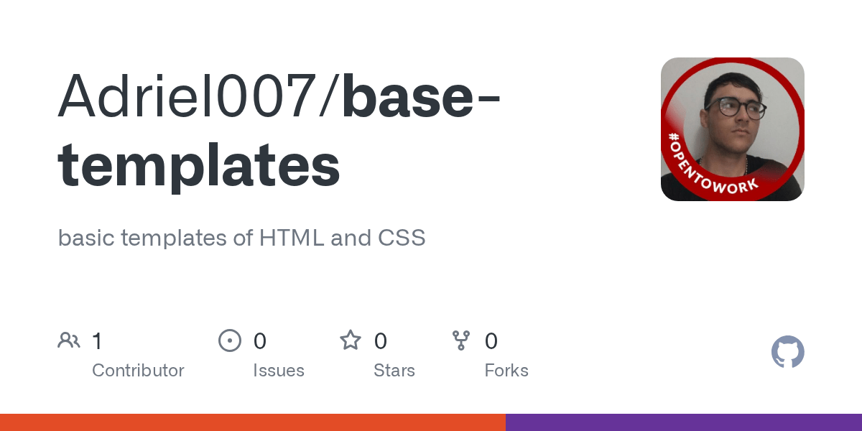Viewport: 862px width, 431px height.
Task: Click the orange language bar segment
Action: click(253, 422)
